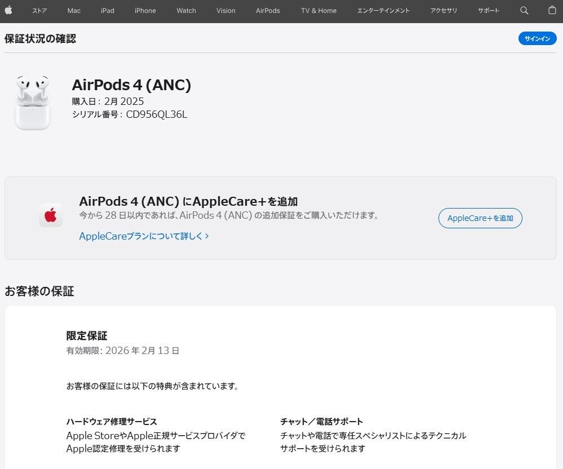Click the サインイン button
563x469 pixels.
537,38
